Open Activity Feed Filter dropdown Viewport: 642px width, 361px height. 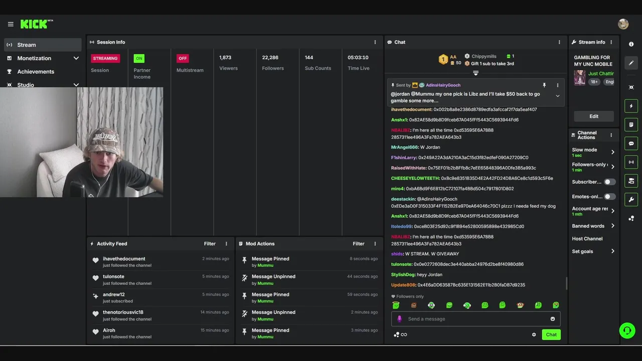pos(210,244)
